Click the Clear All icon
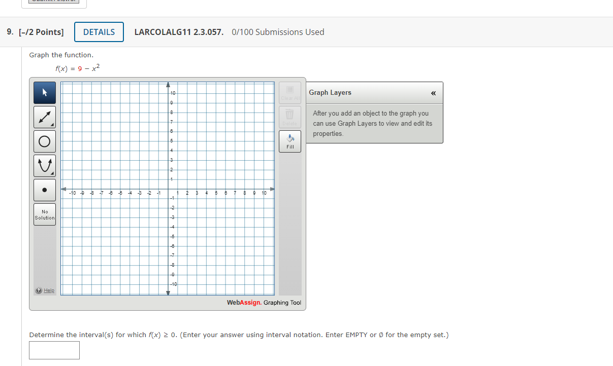Image resolution: width=613 pixels, height=366 pixels. (289, 92)
